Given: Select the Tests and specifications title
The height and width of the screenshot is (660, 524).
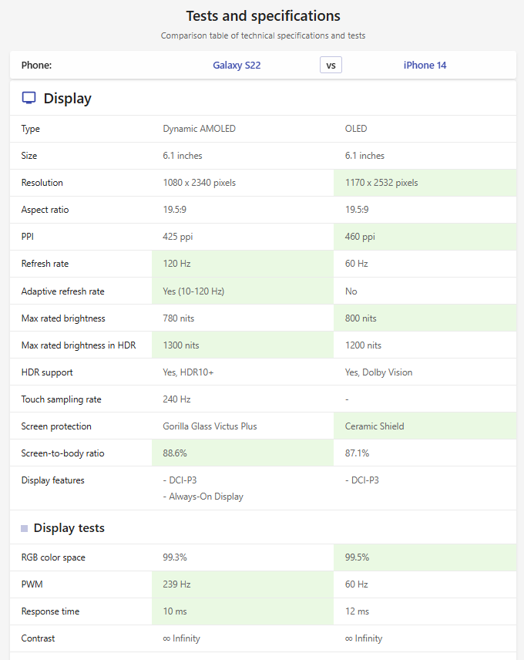Looking at the screenshot, I should tap(264, 16).
